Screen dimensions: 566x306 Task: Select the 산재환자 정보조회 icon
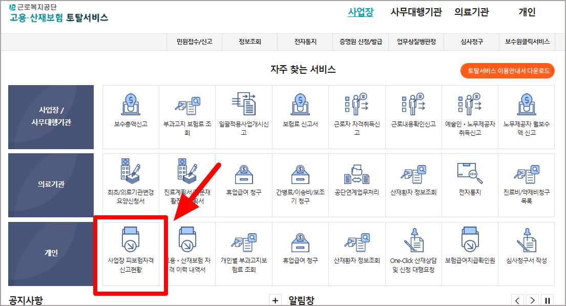(x=413, y=185)
